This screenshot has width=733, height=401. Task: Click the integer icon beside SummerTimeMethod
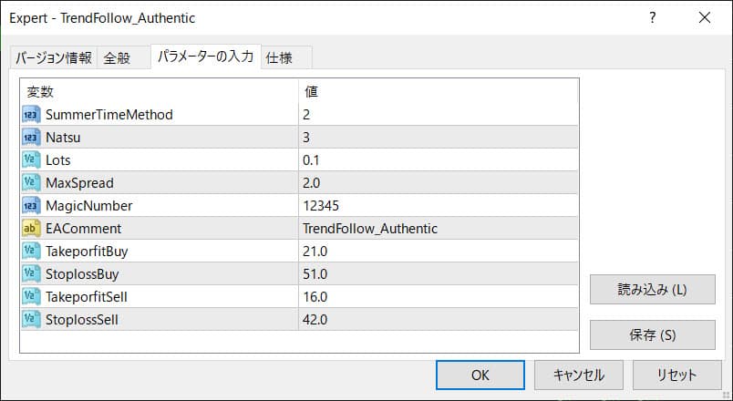pyautogui.click(x=31, y=114)
